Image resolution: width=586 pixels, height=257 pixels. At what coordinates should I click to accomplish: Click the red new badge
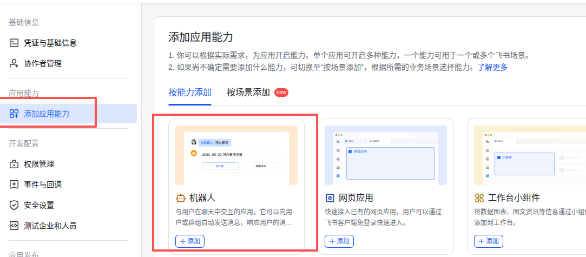pos(281,93)
